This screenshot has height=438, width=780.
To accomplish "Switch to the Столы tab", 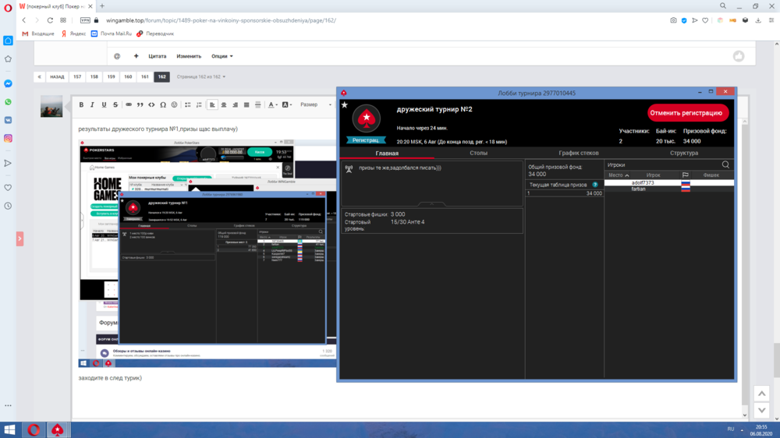I will pyautogui.click(x=478, y=153).
